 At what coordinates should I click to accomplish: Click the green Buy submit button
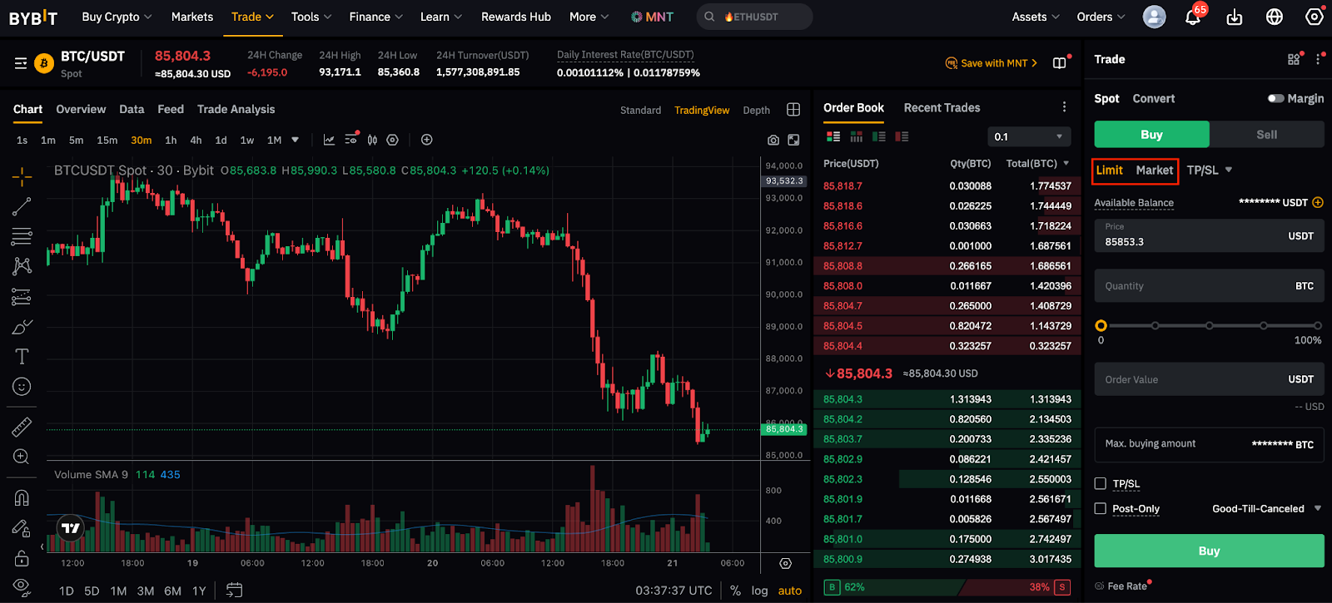[x=1209, y=551]
